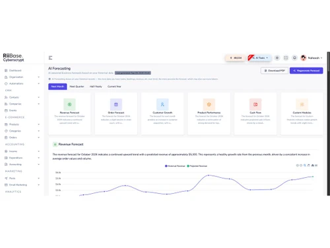Select the Email Marketing sidebar icon
The width and height of the screenshot is (330, 248).
point(6,185)
